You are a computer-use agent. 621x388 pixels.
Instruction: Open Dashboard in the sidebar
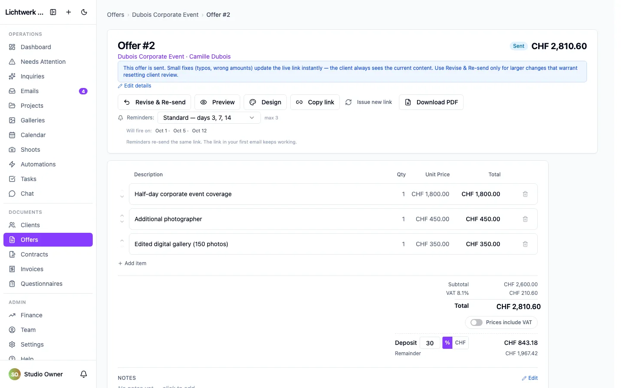pos(48,47)
